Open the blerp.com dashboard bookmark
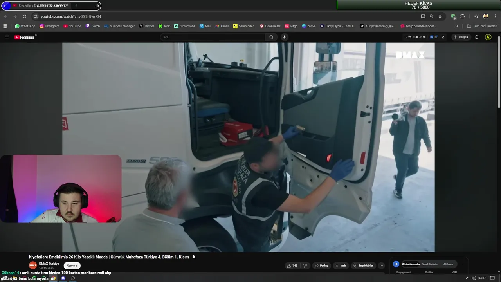Screen dimensions: 501x282 418,26
